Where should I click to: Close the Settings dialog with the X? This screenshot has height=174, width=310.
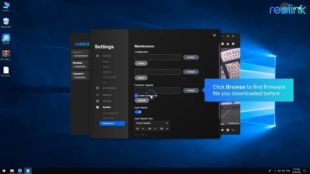click(x=214, y=35)
